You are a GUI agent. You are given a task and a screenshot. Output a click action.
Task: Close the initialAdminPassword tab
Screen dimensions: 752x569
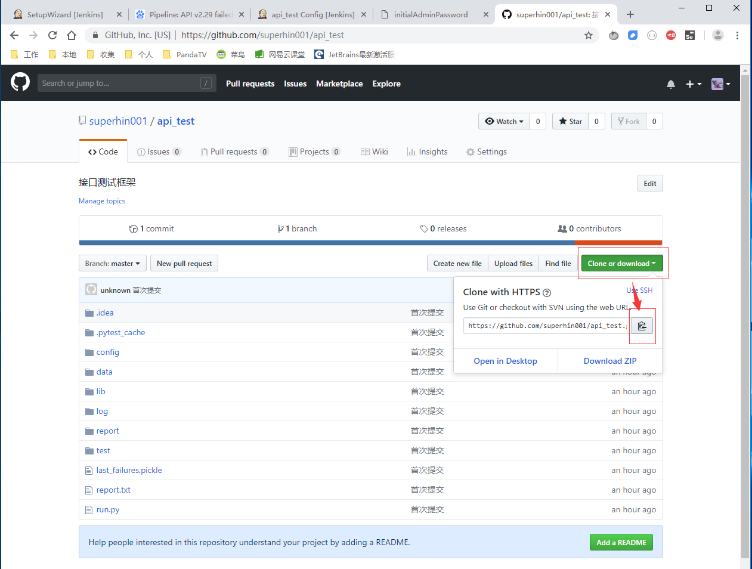pos(486,14)
